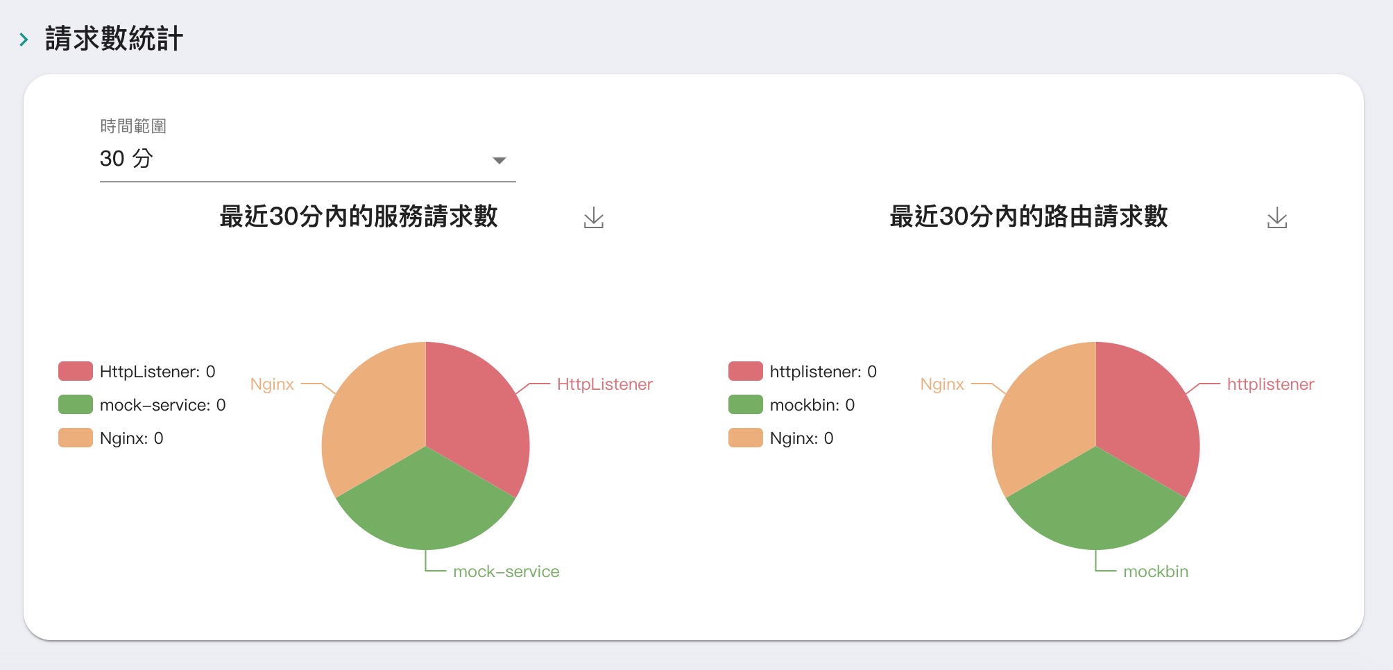Click the 最近30分內的服務請求數 chart title

[x=359, y=216]
